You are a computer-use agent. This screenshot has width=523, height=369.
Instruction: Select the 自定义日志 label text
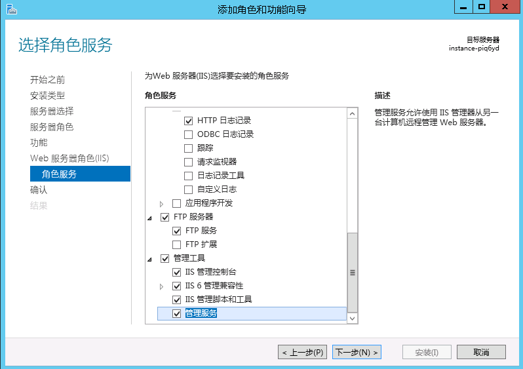click(x=217, y=189)
